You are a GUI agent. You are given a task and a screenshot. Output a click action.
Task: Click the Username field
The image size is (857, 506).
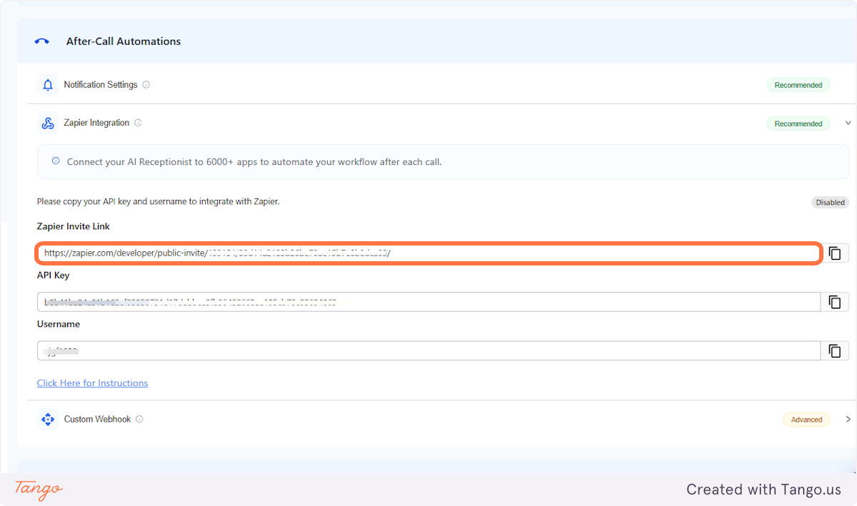click(x=428, y=350)
